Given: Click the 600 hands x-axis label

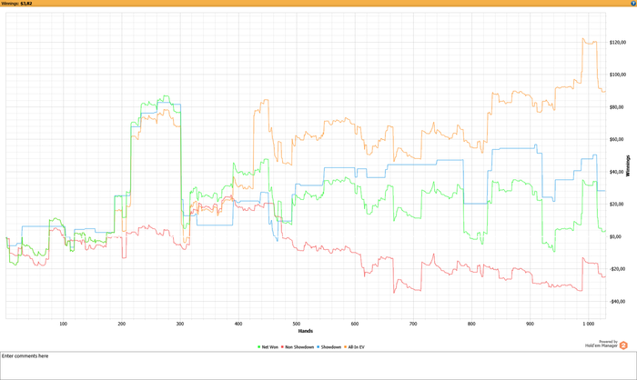Looking at the screenshot, I should (355, 324).
